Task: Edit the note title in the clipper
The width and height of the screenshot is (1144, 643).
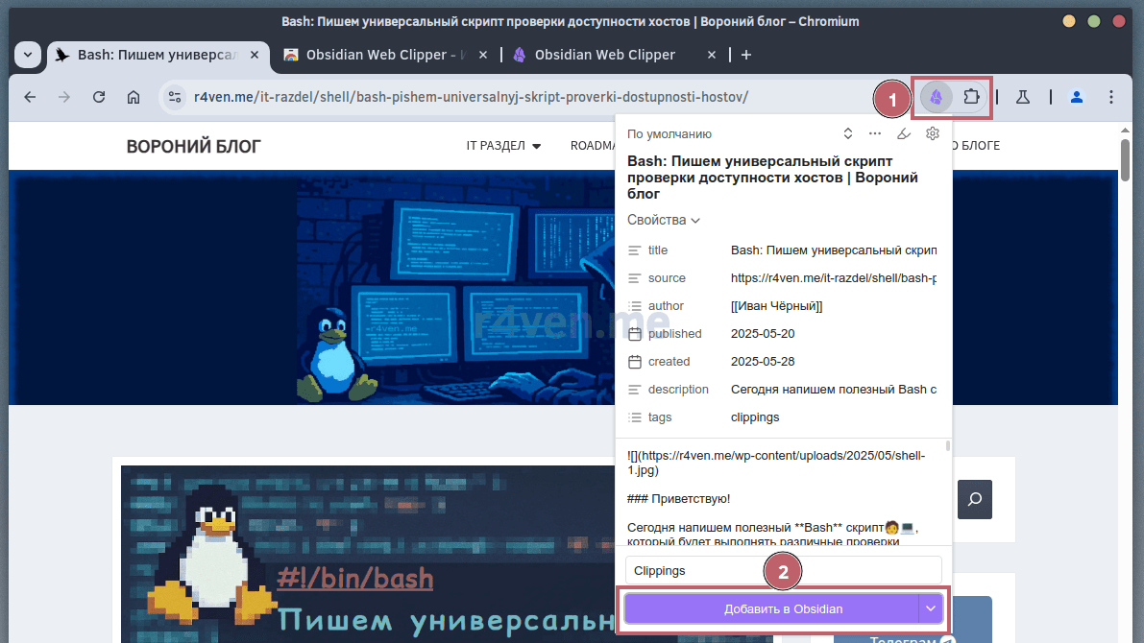Action: [783, 178]
